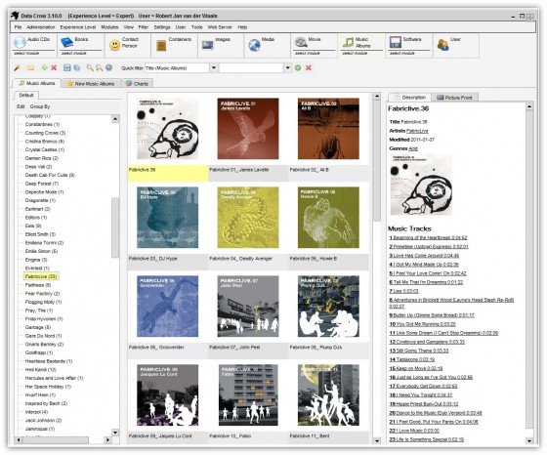This screenshot has height=455, width=547.
Task: Select Depeche Mode (1) in tree
Action: [44, 192]
